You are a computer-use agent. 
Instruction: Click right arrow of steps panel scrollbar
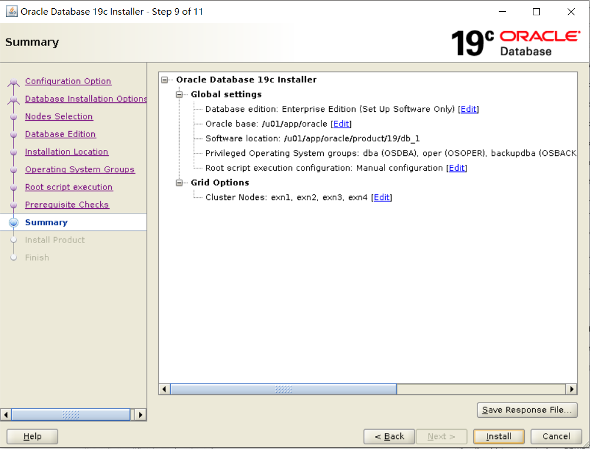coord(140,415)
